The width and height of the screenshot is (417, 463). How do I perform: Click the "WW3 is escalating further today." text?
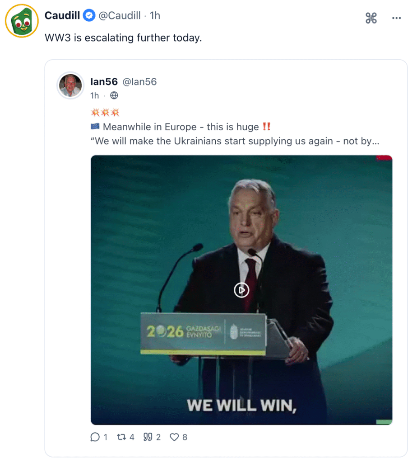point(123,38)
